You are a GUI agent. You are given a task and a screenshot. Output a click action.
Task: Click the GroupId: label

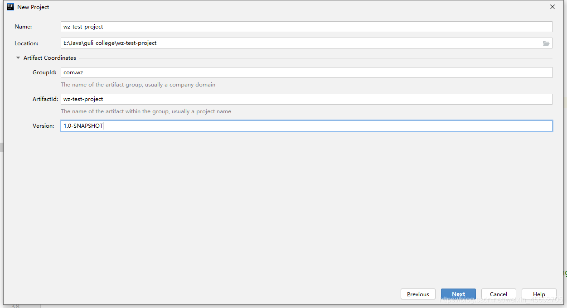point(44,72)
